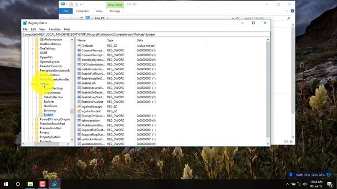Screen dimensions: 337x189
Task: Select the PreviewHandlers key
Action: pyautogui.click(x=51, y=128)
